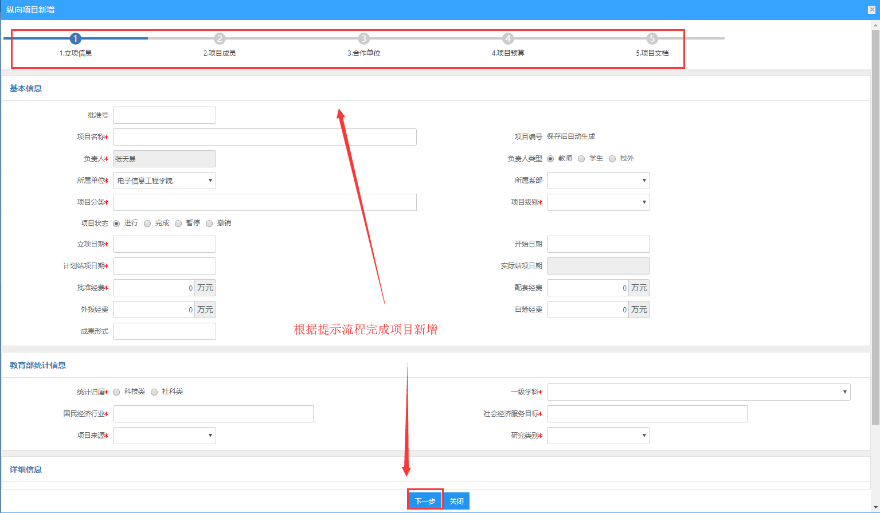Expand the 项目来源 dropdown

(164, 436)
